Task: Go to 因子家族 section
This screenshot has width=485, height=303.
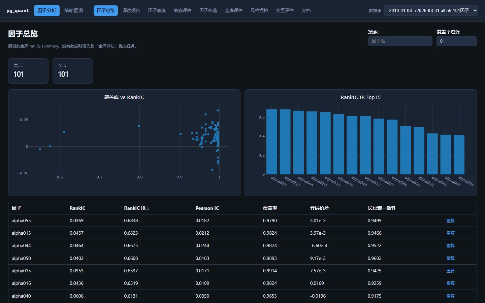Action: click(157, 10)
